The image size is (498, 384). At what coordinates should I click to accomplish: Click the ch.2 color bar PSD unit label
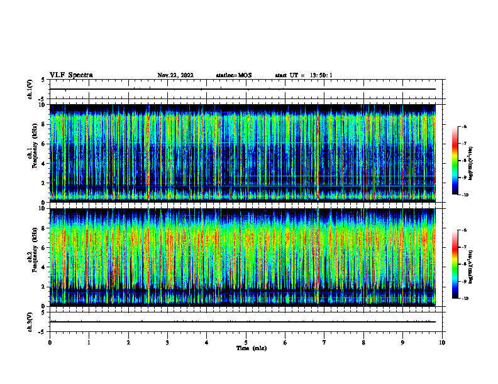[x=471, y=267]
